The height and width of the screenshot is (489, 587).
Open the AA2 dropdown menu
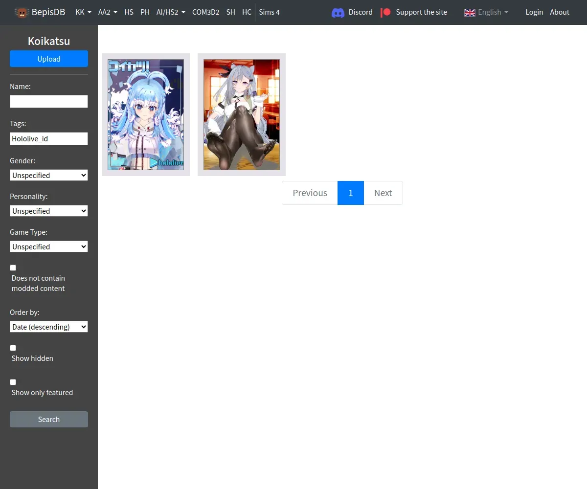108,12
